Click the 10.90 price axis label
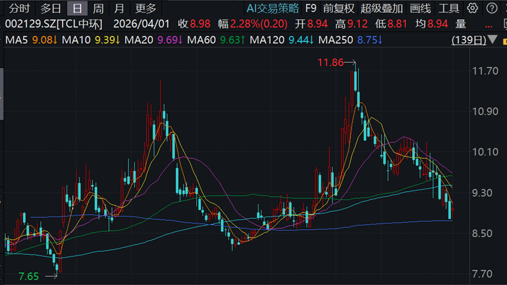The width and height of the screenshot is (507, 285). pyautogui.click(x=485, y=112)
